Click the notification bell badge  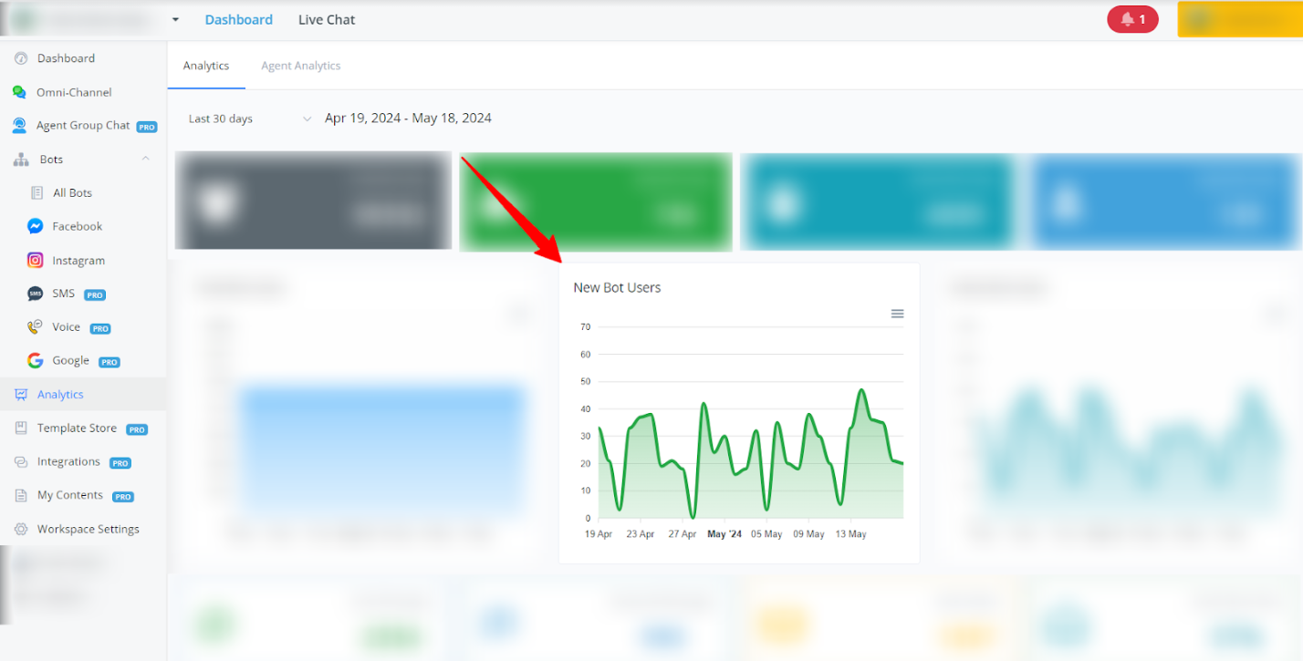click(x=1132, y=19)
